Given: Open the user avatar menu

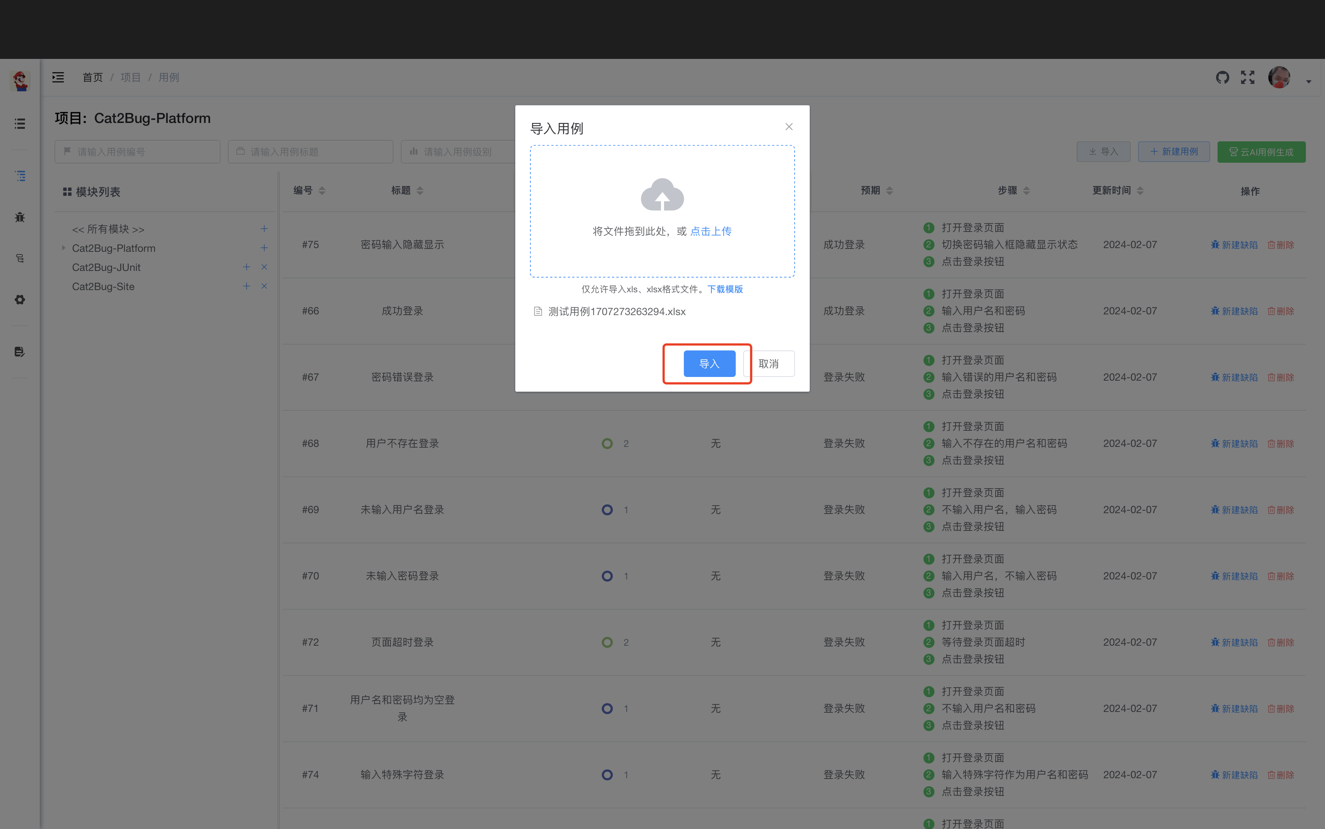Looking at the screenshot, I should point(1279,77).
